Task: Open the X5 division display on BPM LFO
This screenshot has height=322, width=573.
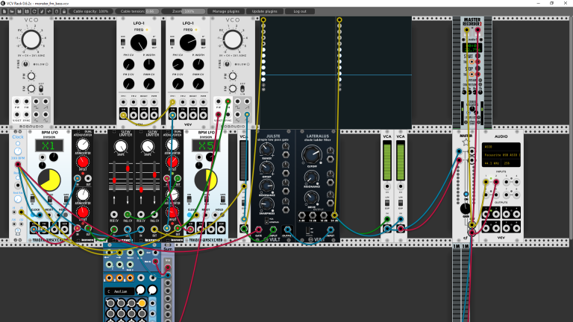Action: [205, 145]
